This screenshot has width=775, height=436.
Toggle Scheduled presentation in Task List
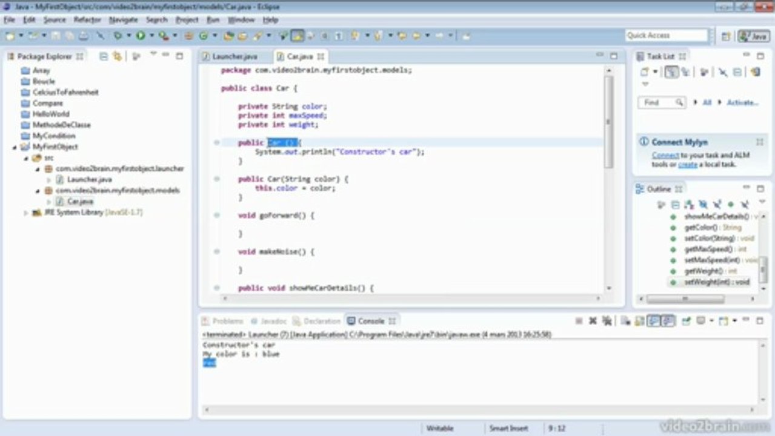tap(685, 72)
